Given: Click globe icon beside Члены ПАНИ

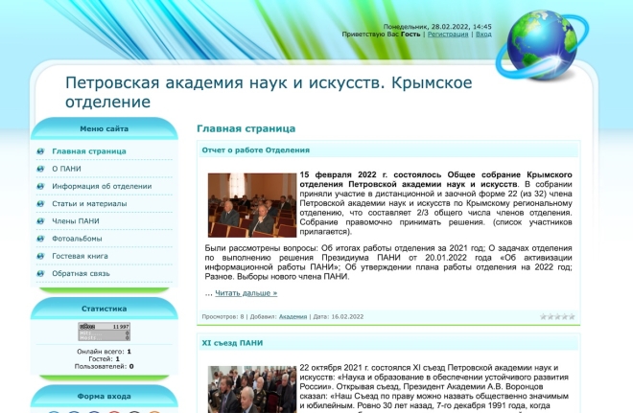Looking at the screenshot, I should pyautogui.click(x=40, y=221).
